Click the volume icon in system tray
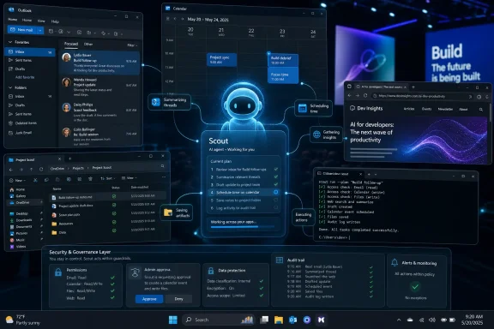The height and width of the screenshot is (329, 494). [432, 320]
